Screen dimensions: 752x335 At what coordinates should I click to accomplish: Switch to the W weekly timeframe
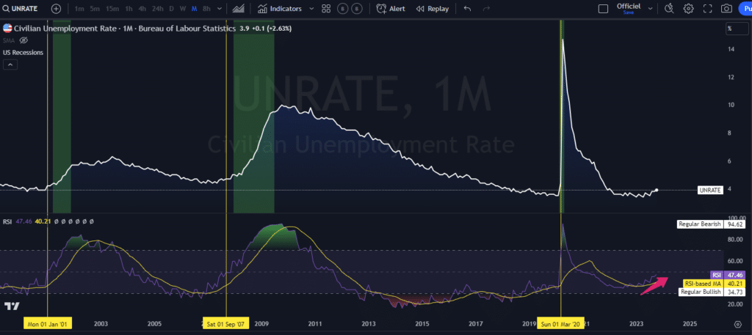pos(182,9)
